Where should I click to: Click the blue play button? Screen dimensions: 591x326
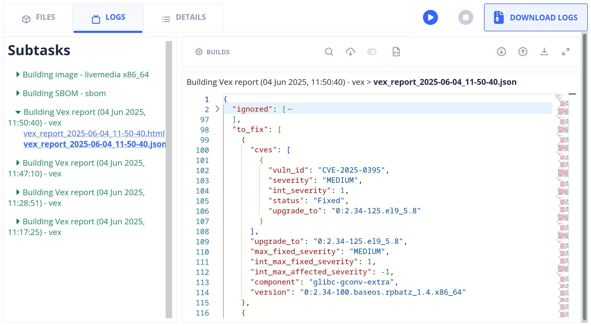(x=430, y=17)
